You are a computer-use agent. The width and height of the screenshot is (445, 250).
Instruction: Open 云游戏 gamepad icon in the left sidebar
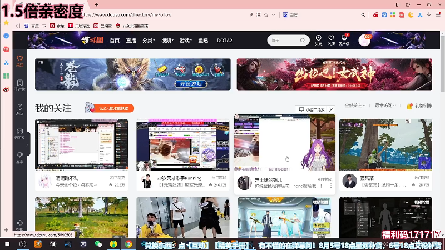point(20,133)
